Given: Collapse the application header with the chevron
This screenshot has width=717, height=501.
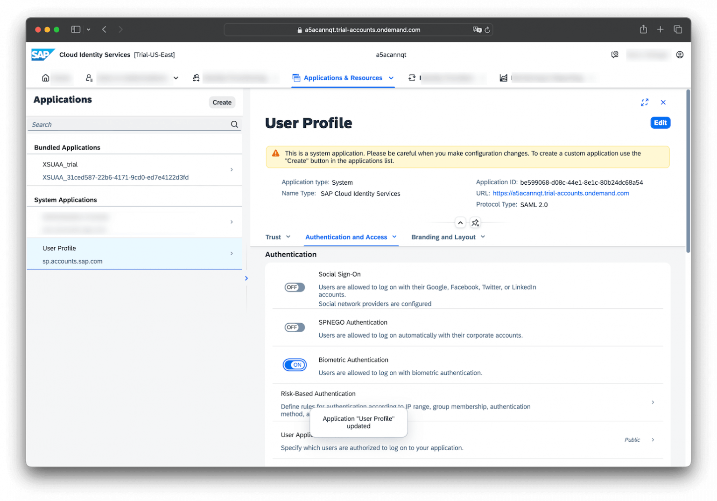Looking at the screenshot, I should (x=460, y=223).
